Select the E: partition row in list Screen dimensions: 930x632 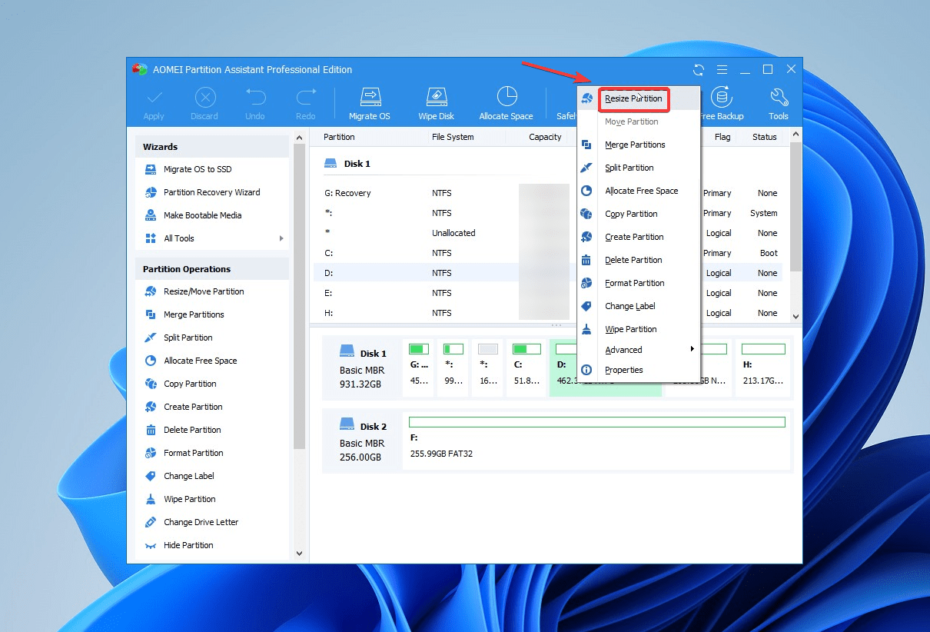550,293
